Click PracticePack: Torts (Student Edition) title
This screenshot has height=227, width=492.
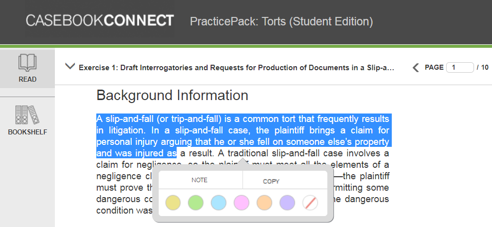click(281, 21)
